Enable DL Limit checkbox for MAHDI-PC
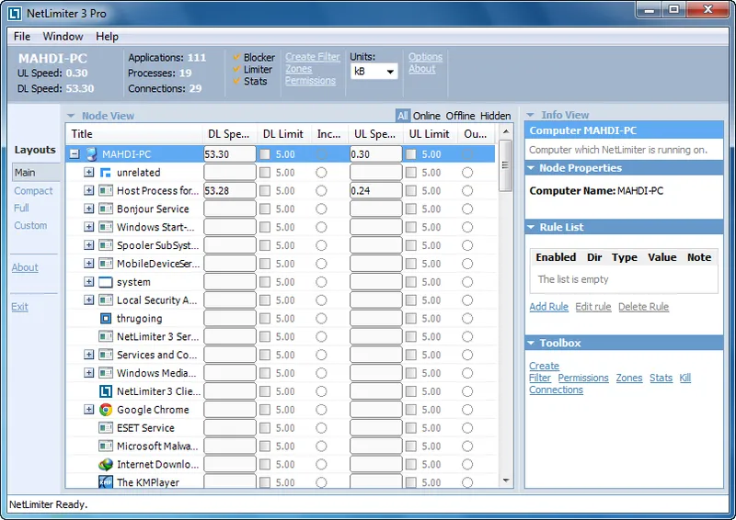The image size is (736, 520). [265, 154]
